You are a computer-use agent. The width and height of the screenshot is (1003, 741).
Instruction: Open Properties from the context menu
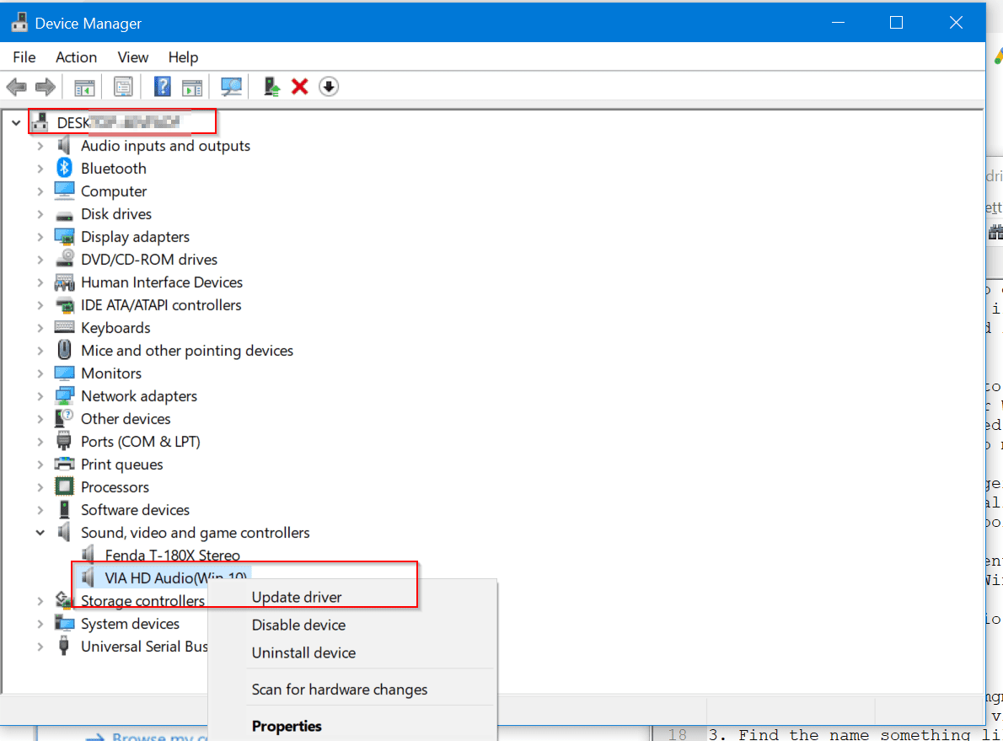click(x=287, y=726)
